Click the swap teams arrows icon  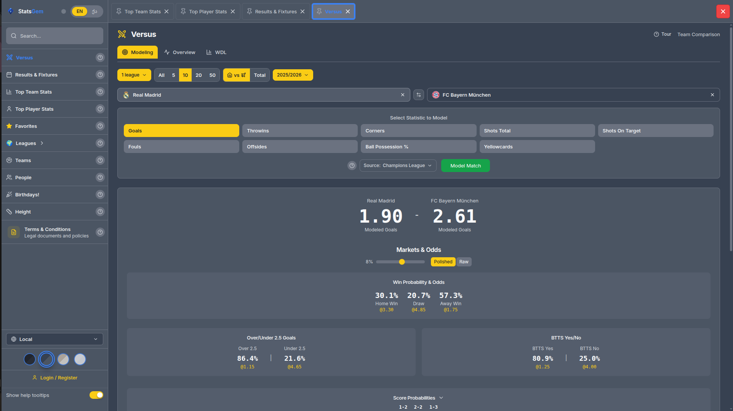(418, 95)
